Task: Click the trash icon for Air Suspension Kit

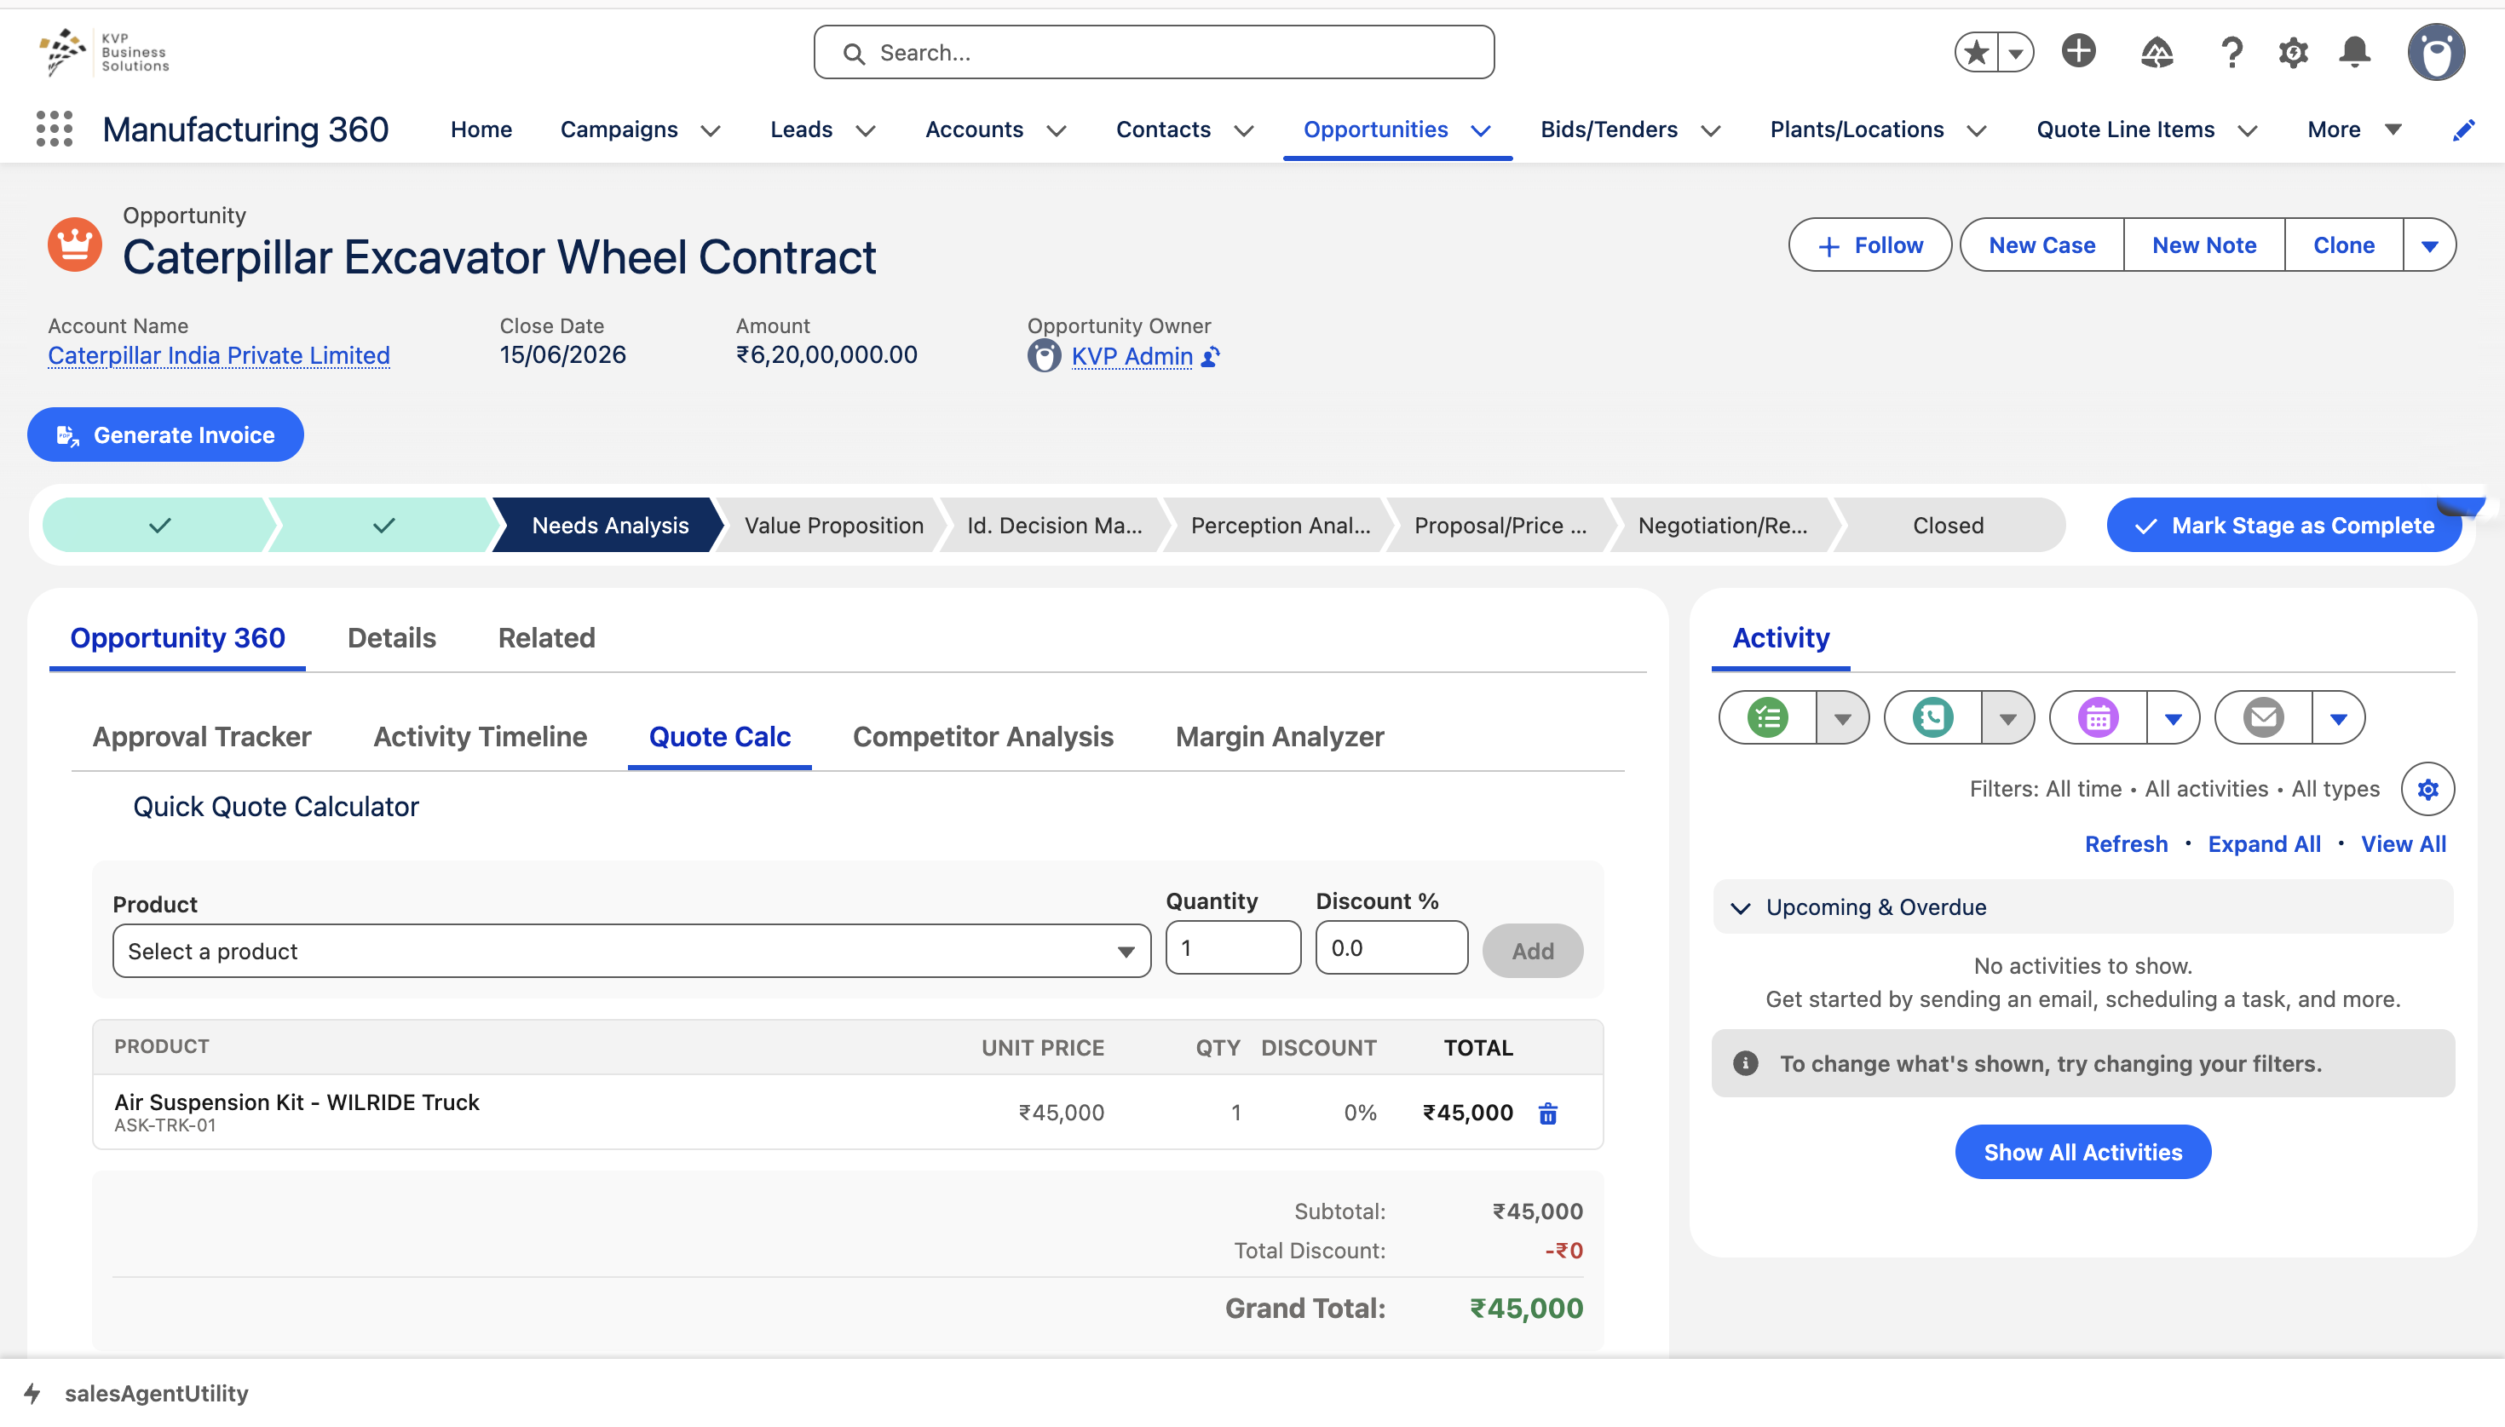Action: click(1547, 1113)
